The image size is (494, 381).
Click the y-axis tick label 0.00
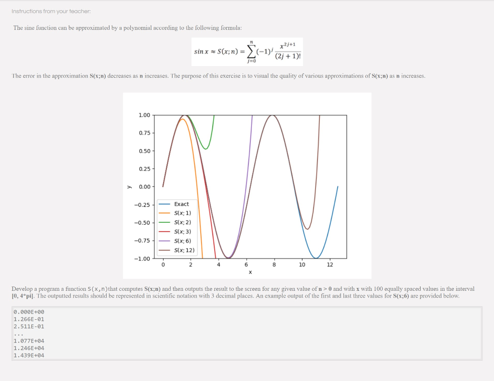click(144, 187)
